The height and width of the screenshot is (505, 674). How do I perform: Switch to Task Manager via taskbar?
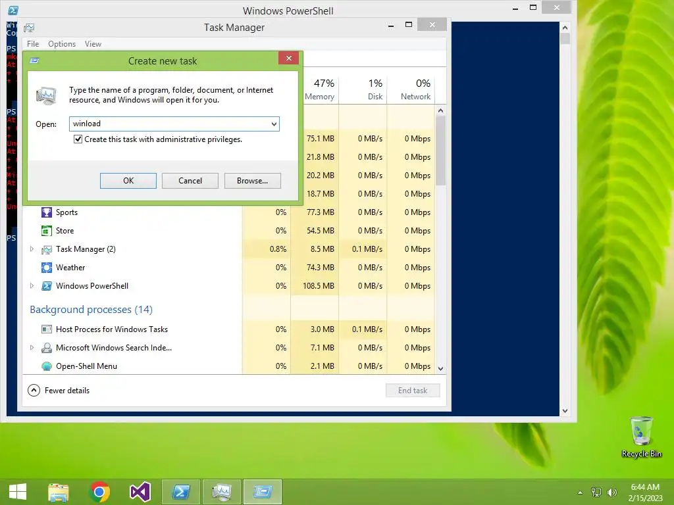(x=222, y=492)
